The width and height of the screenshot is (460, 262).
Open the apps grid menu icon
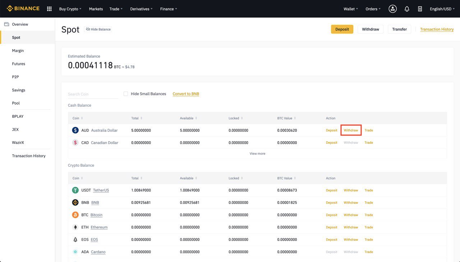pyautogui.click(x=50, y=9)
